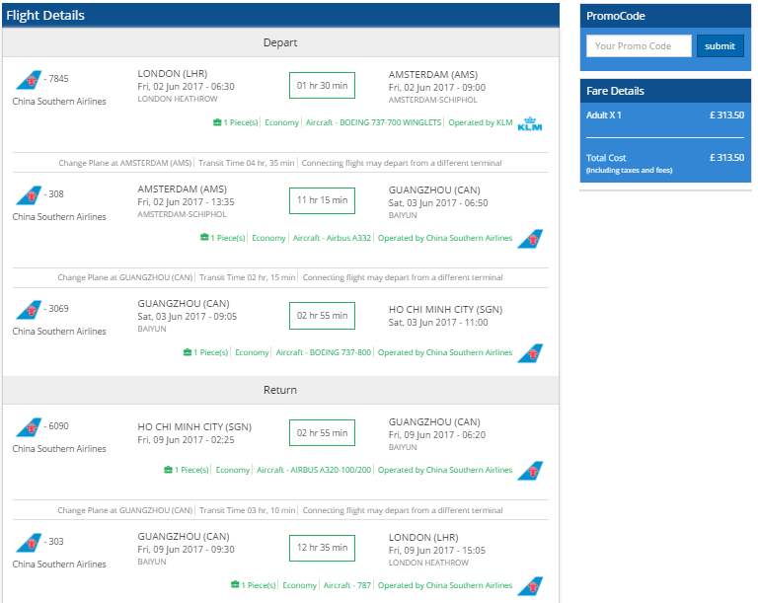Click the PromoCode panel heading
Screen dimensions: 758x603
point(616,16)
